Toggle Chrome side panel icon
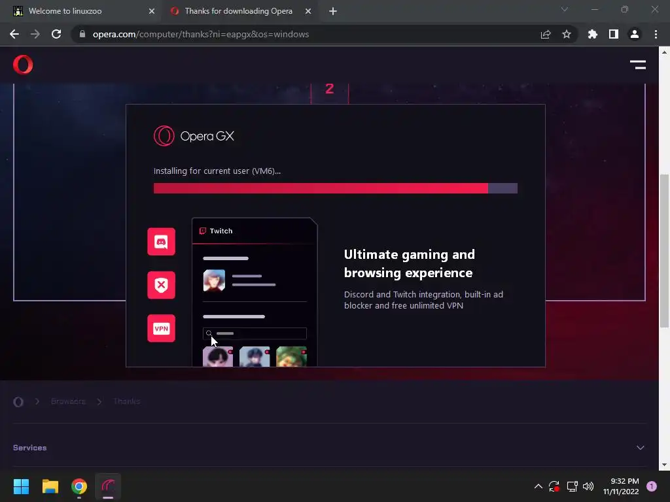The width and height of the screenshot is (670, 502). pyautogui.click(x=614, y=34)
